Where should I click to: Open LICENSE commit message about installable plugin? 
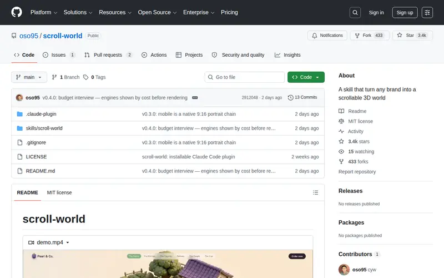188,157
